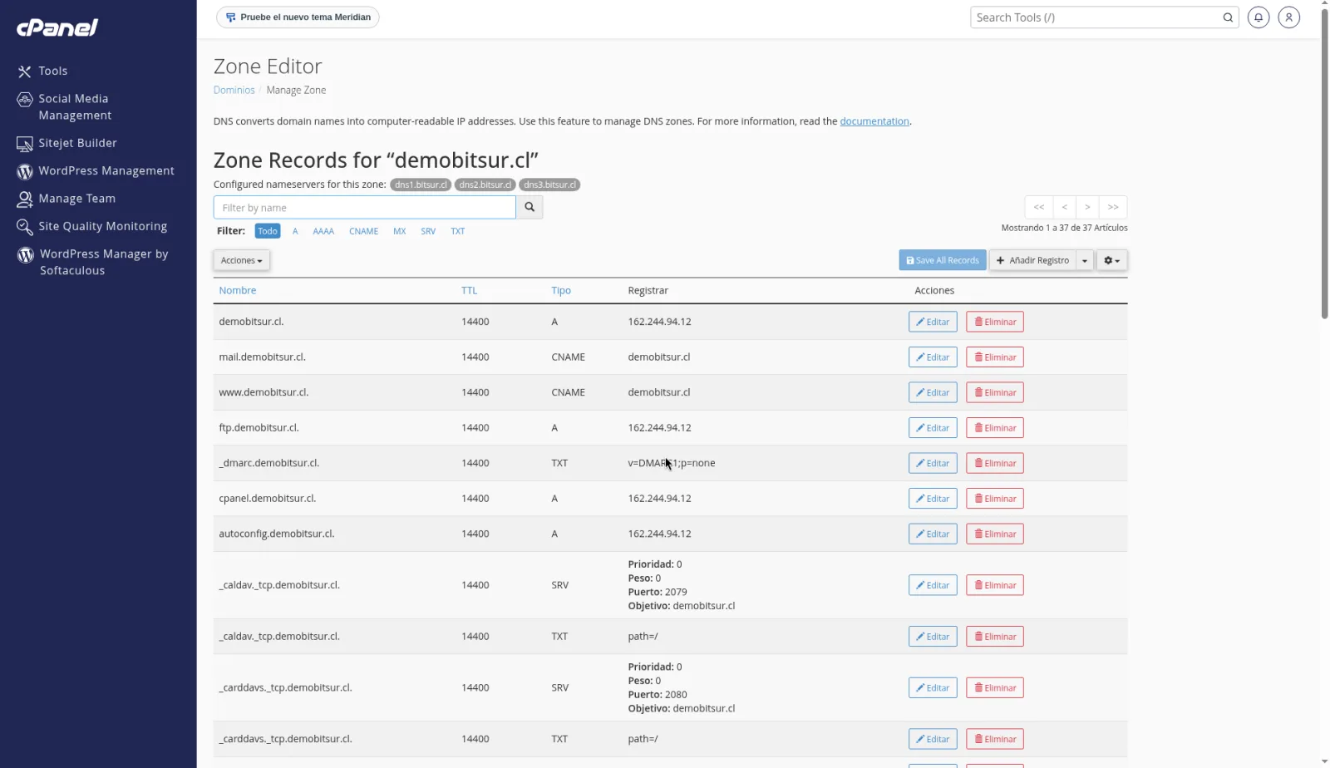1330x768 pixels.
Task: Filter records by TXT type
Action: tap(458, 231)
